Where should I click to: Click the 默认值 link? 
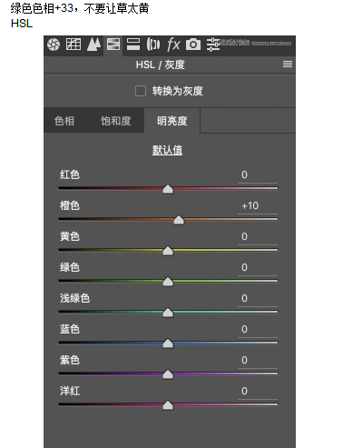[x=167, y=150]
